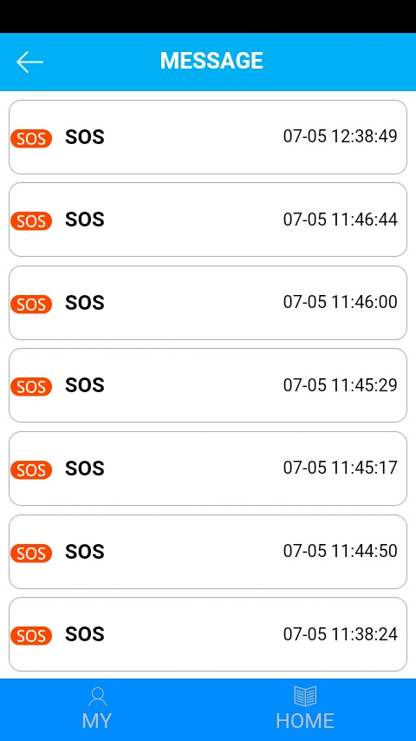Viewport: 416px width, 741px height.
Task: Open the SOS message timestamped 11:46:44
Action: point(208,220)
